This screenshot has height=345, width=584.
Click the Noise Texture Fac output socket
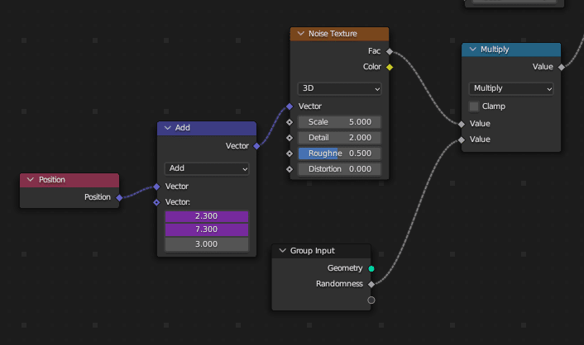[x=389, y=51]
